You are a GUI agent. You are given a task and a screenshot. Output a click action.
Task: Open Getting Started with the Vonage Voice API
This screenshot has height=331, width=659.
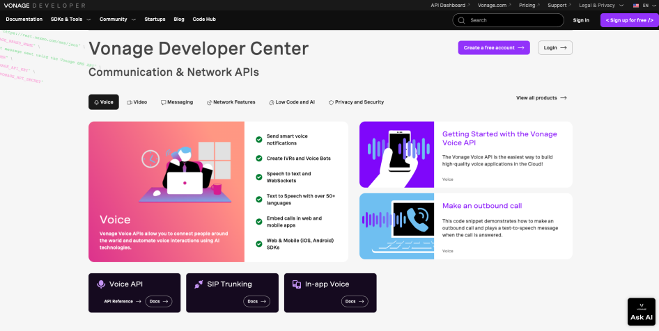pyautogui.click(x=499, y=138)
